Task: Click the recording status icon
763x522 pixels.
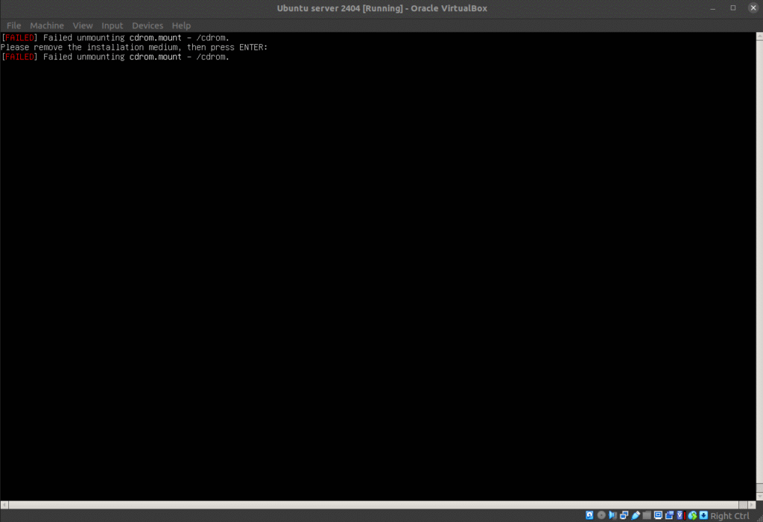Action: pos(670,515)
